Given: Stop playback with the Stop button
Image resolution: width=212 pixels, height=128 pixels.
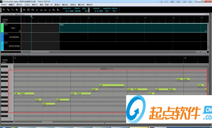Looking at the screenshot, I should [x=28, y=10].
